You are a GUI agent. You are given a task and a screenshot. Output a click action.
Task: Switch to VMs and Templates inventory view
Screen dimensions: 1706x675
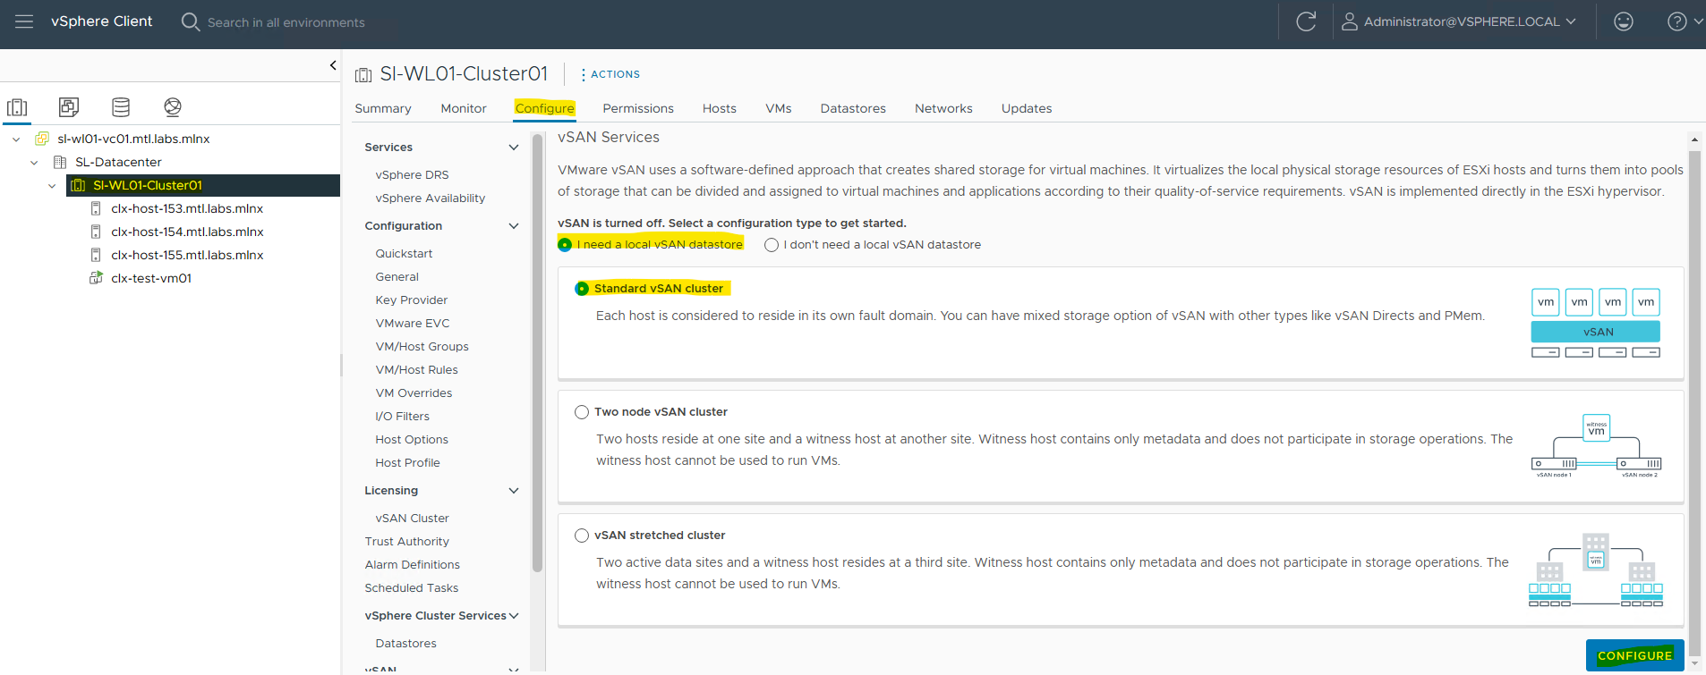coord(69,107)
